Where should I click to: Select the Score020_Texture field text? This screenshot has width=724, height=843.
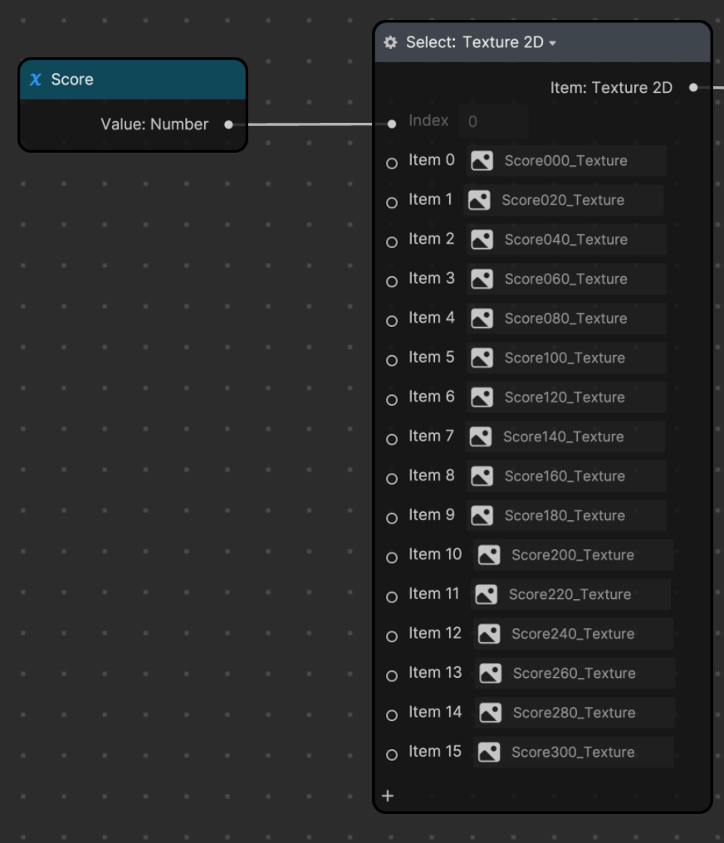(x=563, y=200)
